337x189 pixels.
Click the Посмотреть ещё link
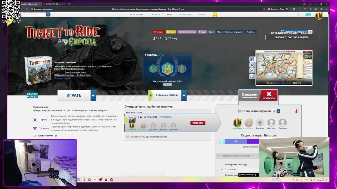pos(62,78)
